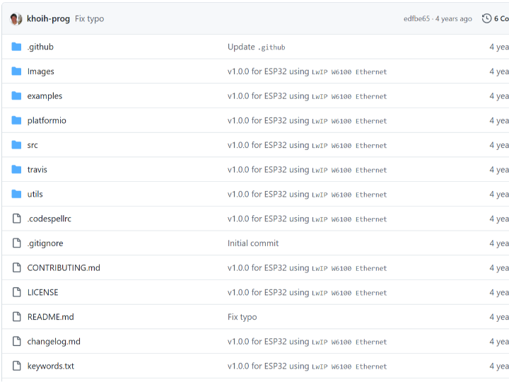Click the utils folder icon
This screenshot has height=382, width=509.
tap(16, 194)
